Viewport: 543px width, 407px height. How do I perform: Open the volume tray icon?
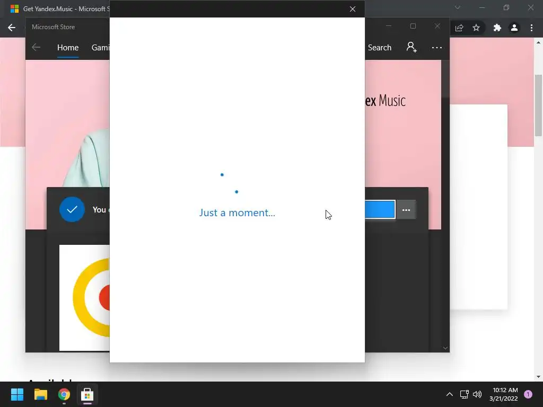coord(477,394)
